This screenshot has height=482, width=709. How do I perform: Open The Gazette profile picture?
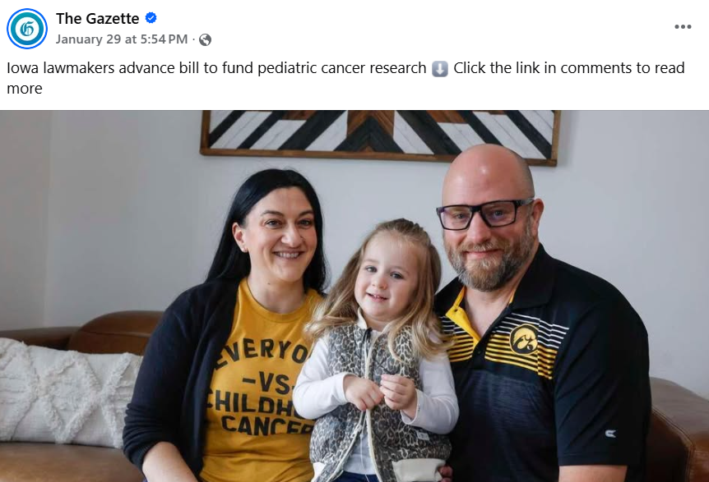coord(27,29)
